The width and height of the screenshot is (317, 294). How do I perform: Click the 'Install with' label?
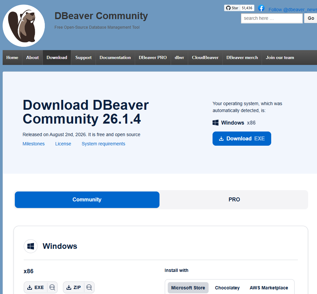point(177,270)
